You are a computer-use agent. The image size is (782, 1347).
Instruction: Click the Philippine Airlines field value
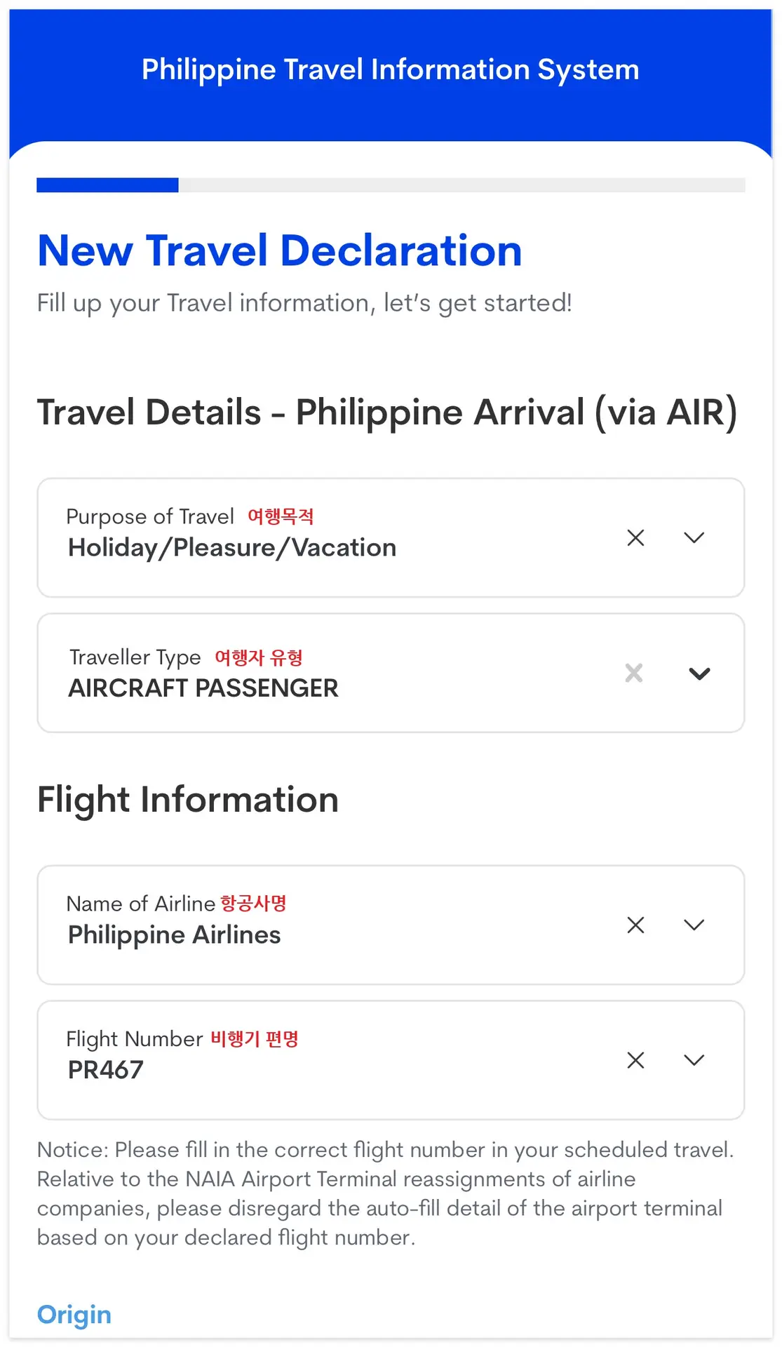pos(175,935)
